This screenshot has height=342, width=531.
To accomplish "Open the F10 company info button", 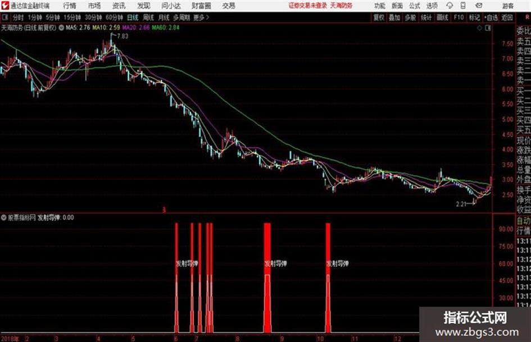I will [459, 17].
